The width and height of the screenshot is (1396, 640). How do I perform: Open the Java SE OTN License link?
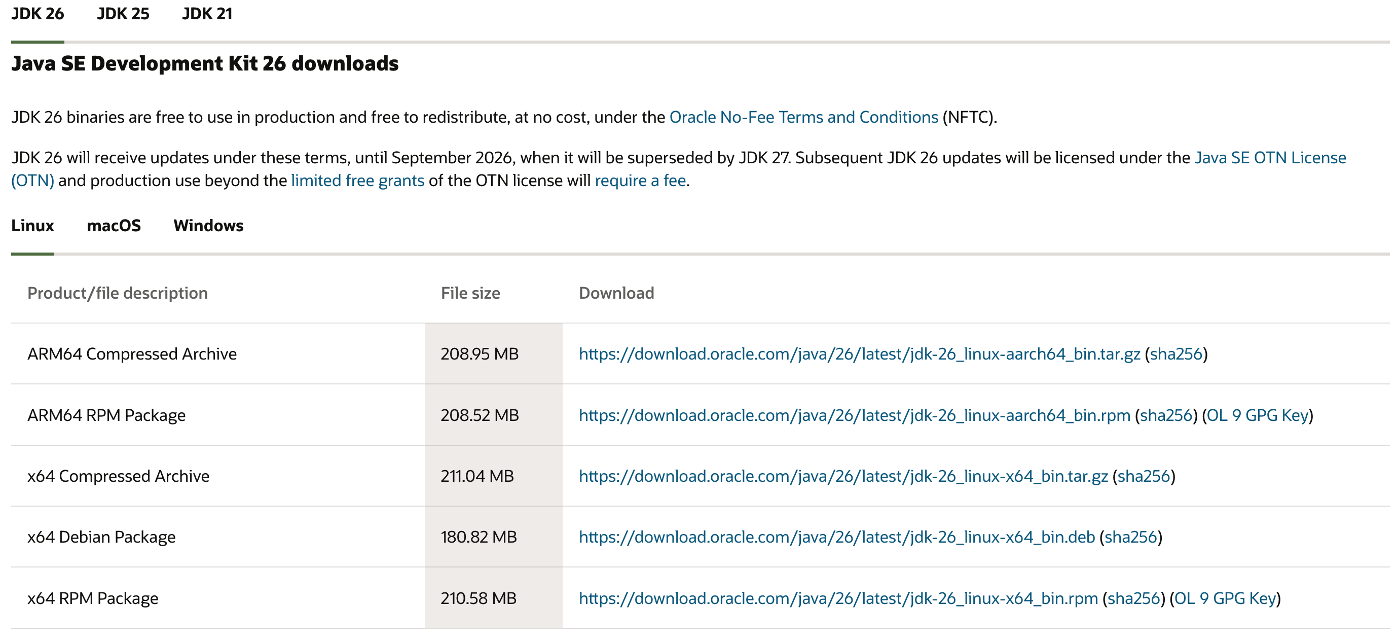1270,158
